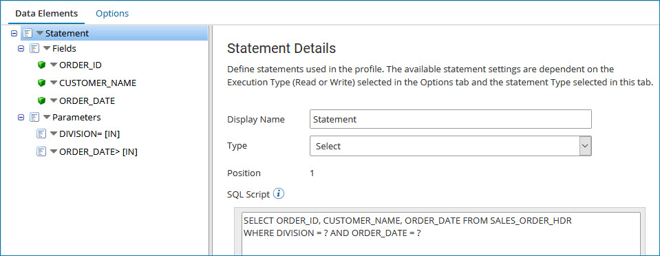
Task: Open the Parameters node dropdown arrow
Action: click(x=47, y=117)
